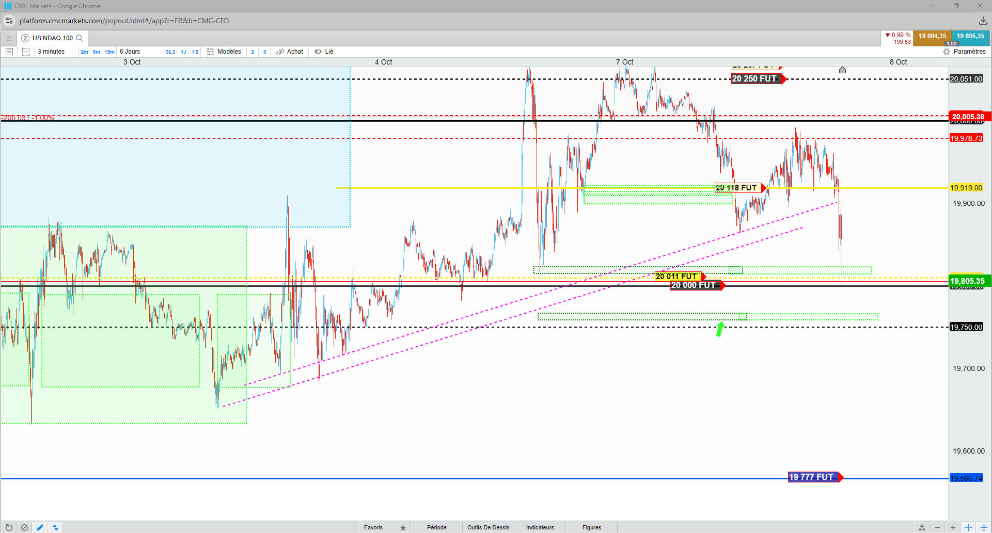Click the numbered 2 circle badge on the tab
Image resolution: width=992 pixels, height=533 pixels.
coord(25,38)
